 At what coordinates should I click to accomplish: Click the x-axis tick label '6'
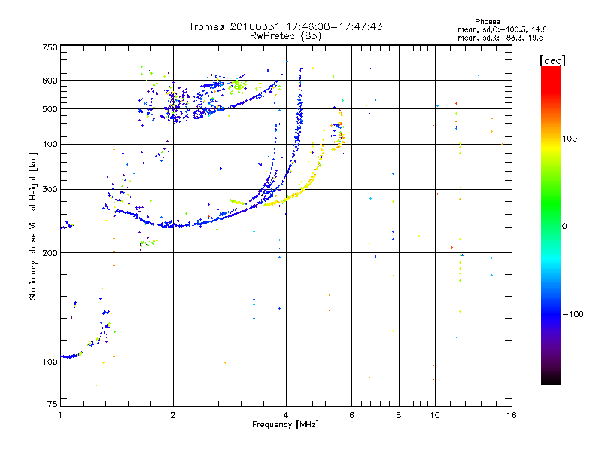351,415
